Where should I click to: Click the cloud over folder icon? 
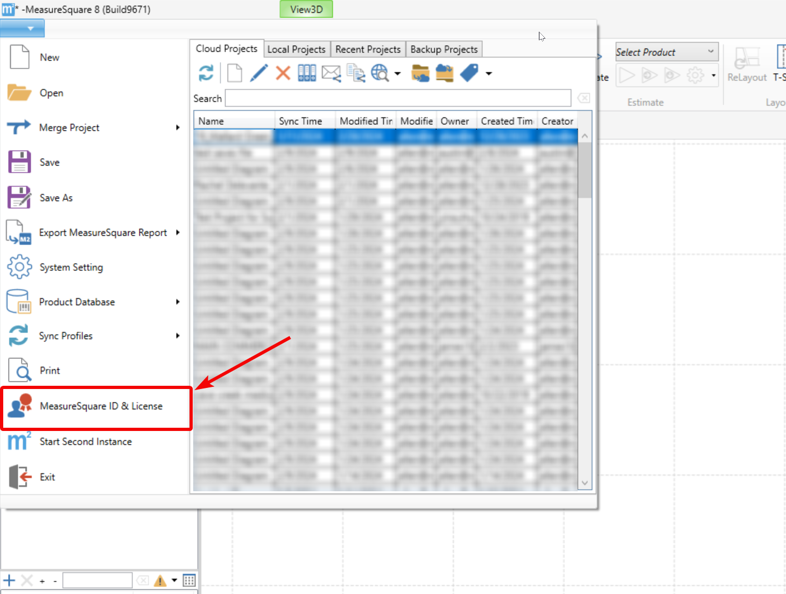[x=445, y=73]
